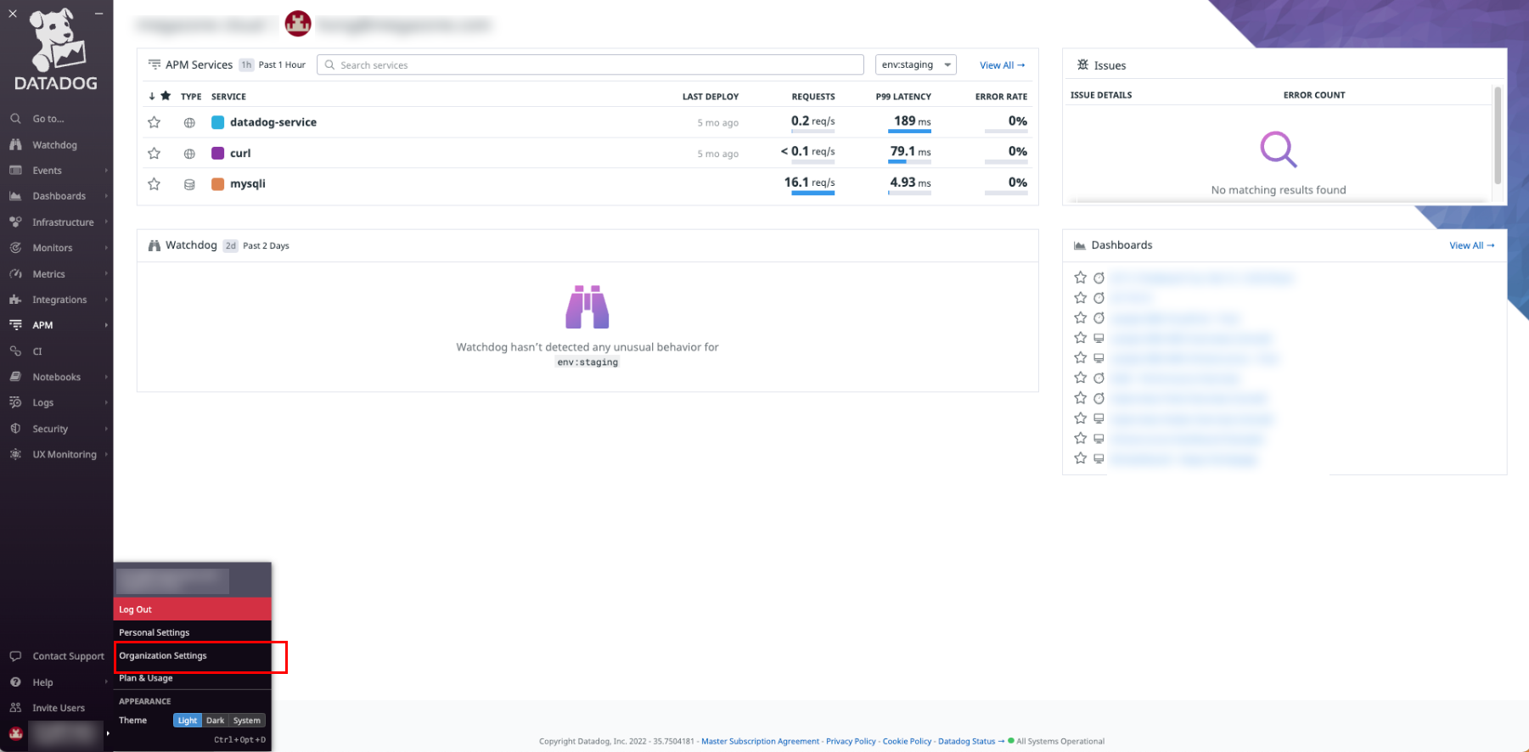Expand the Infrastructure submenu arrow
1529x752 pixels.
(x=106, y=222)
